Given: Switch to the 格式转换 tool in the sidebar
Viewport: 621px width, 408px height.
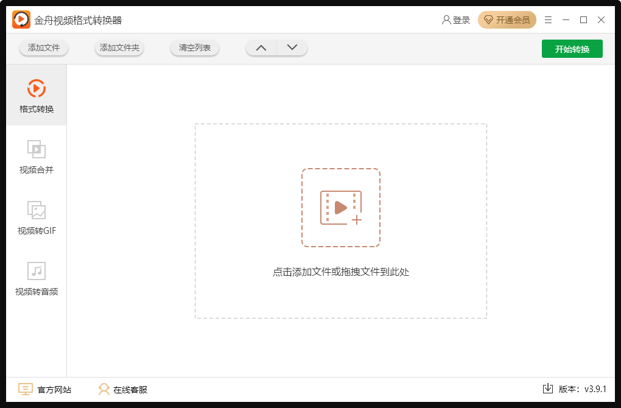Looking at the screenshot, I should click(37, 96).
